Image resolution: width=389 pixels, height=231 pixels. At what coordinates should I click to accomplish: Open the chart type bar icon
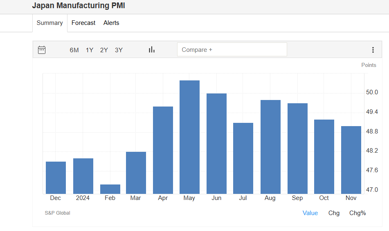tap(152, 50)
